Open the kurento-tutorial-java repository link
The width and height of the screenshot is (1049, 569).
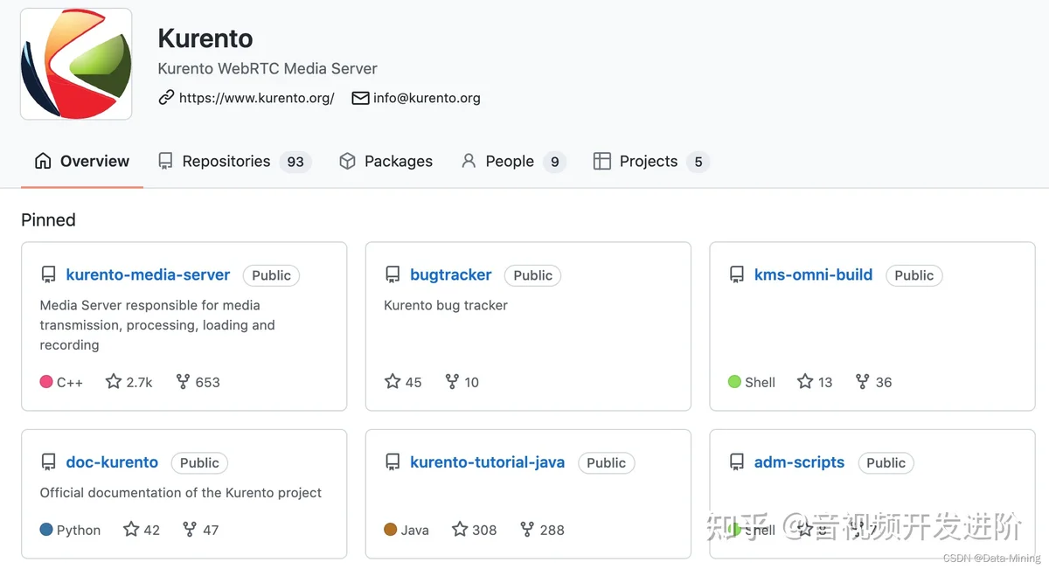tap(487, 462)
